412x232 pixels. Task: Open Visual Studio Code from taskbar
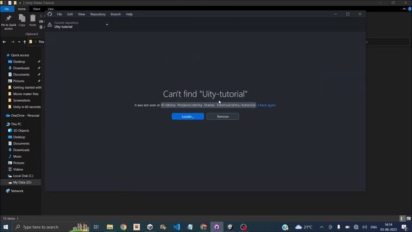click(177, 227)
